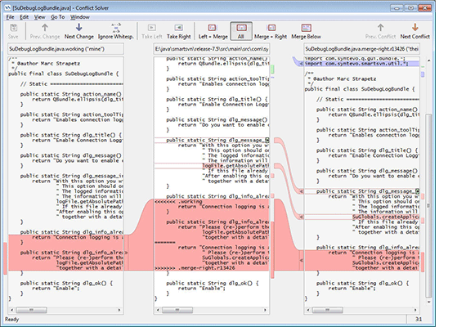
Task: Click the merge-right.r13426 path field
Action: 361,49
